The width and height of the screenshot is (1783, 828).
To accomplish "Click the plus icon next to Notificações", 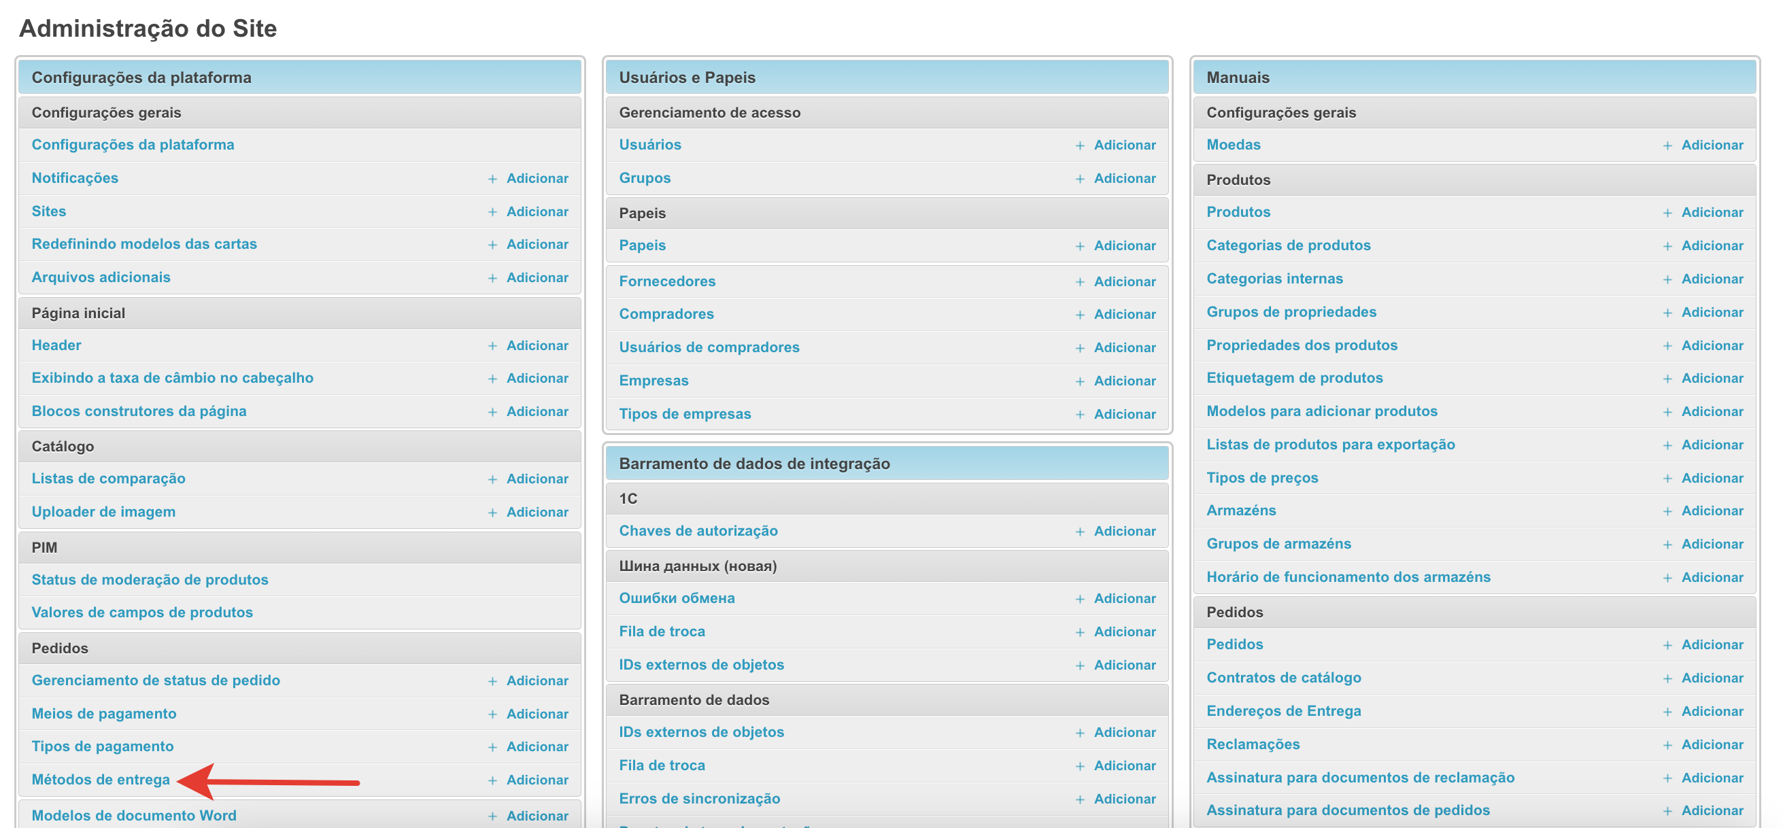I will click(492, 179).
